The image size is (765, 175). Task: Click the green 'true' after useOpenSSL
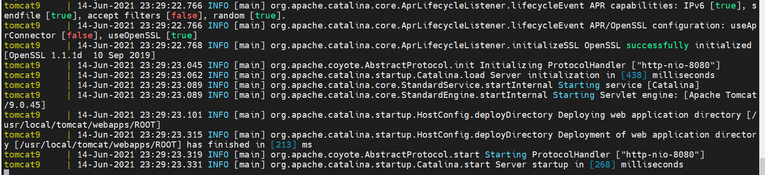coord(182,35)
